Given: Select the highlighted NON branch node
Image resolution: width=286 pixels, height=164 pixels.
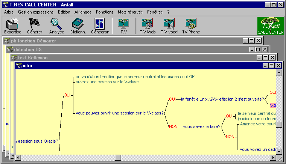Looking at the screenshot, I should click(273, 105).
